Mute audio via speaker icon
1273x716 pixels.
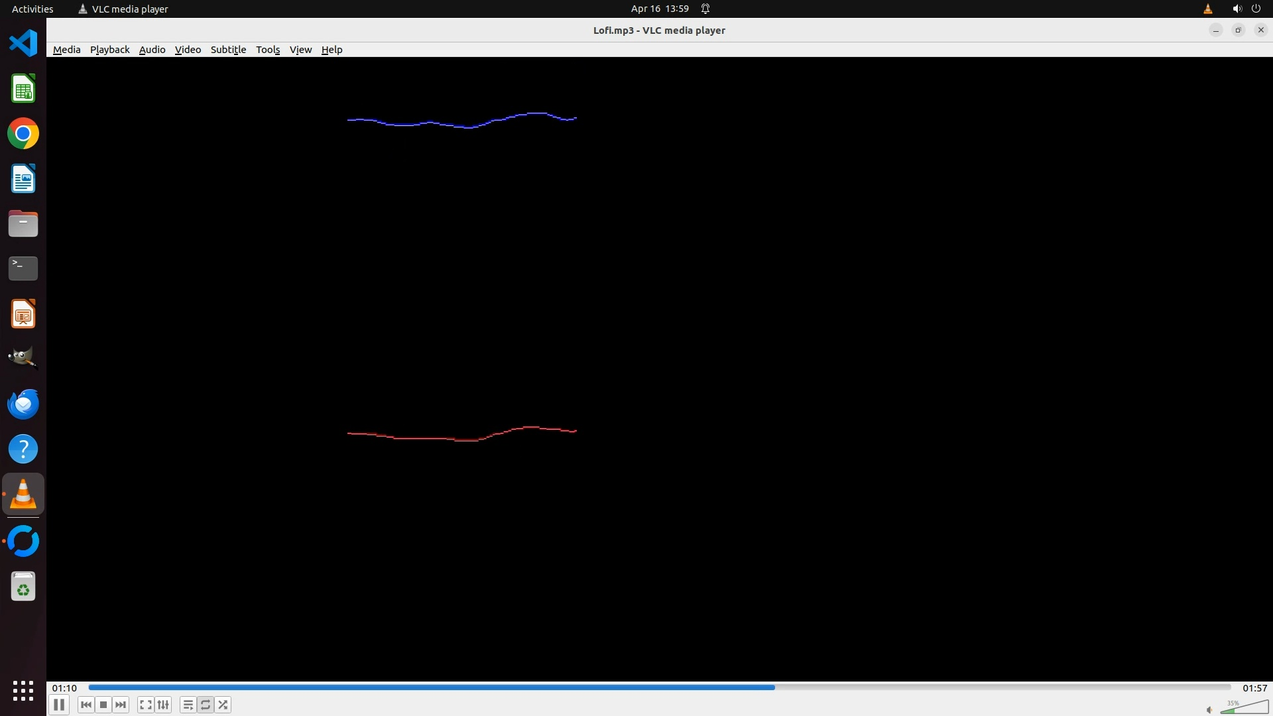(x=1209, y=709)
